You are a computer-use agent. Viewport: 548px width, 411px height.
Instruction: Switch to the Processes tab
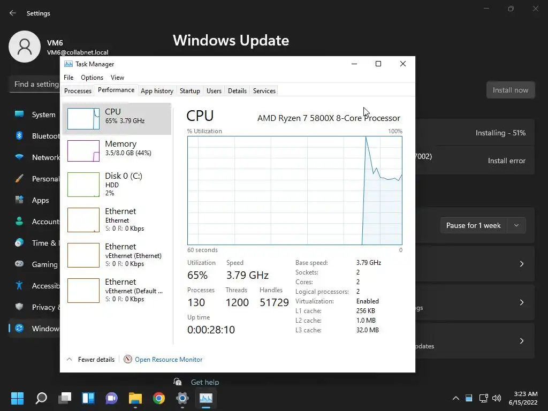tap(78, 91)
